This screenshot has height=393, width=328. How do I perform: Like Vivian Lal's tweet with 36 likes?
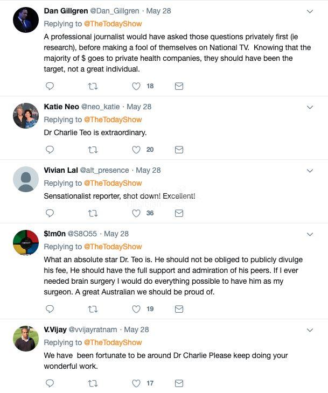136,213
